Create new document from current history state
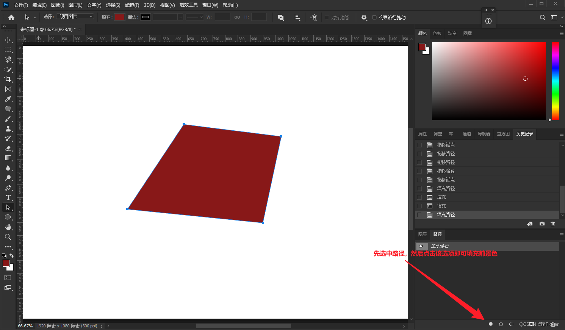 530,224
